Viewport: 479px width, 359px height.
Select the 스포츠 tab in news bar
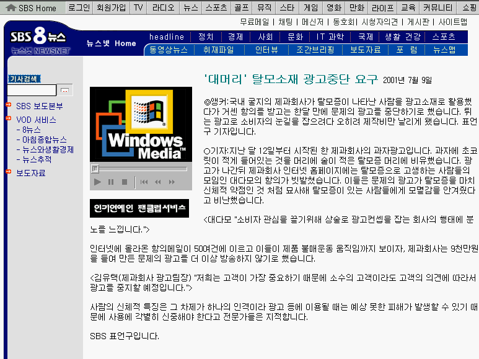point(444,37)
